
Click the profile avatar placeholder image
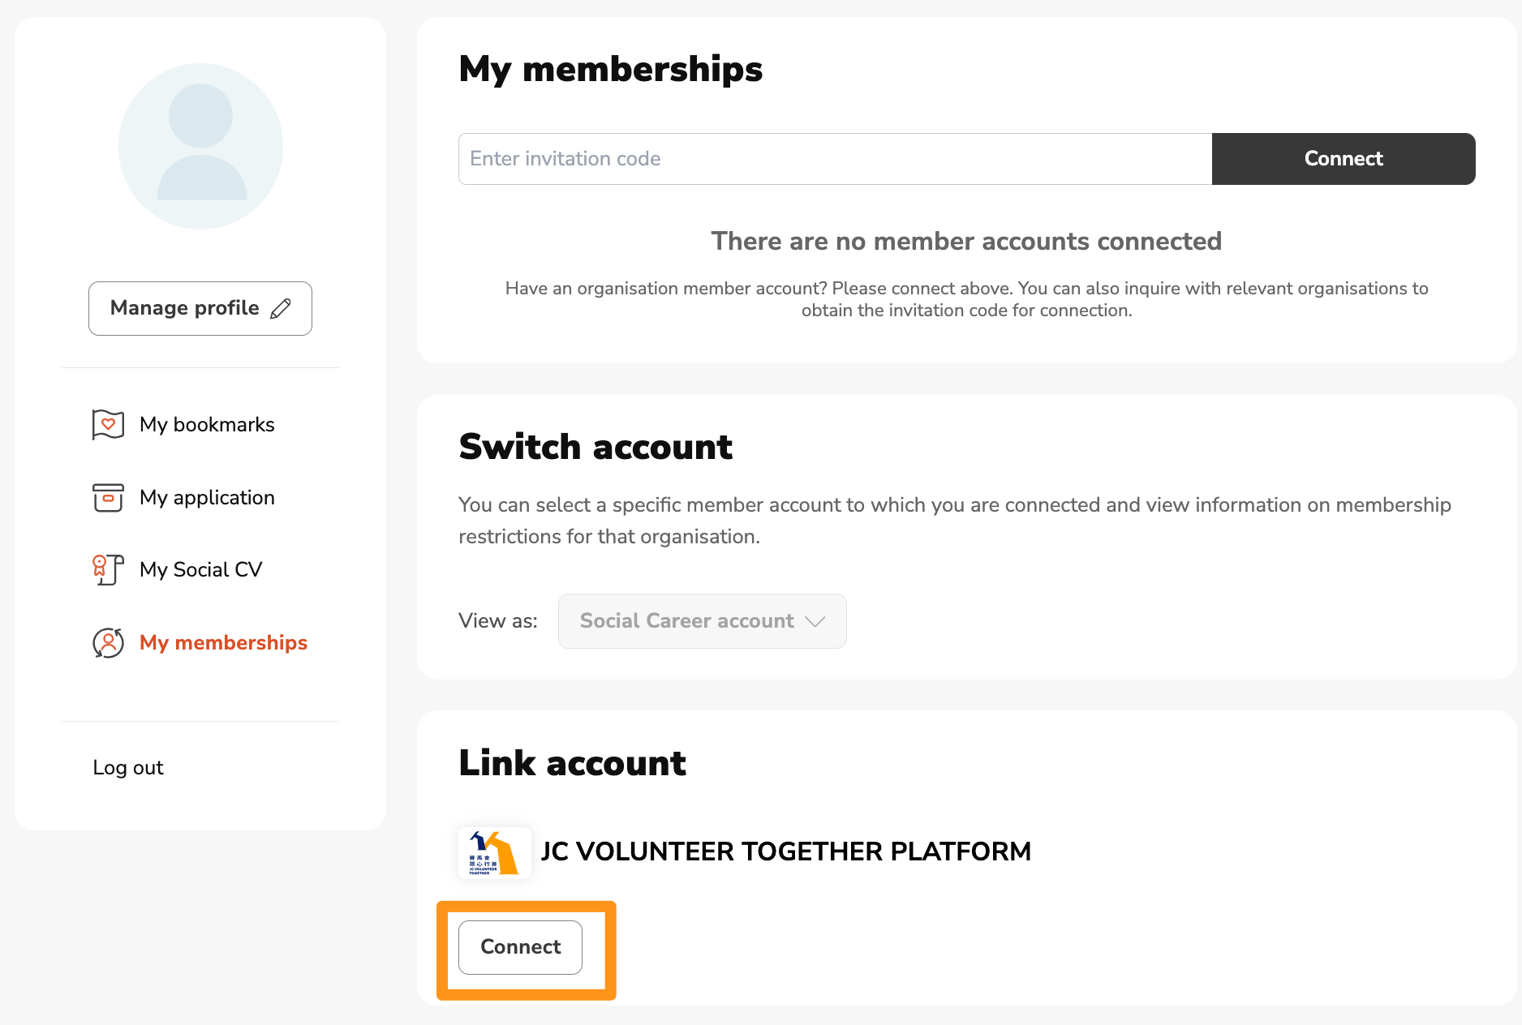(200, 146)
